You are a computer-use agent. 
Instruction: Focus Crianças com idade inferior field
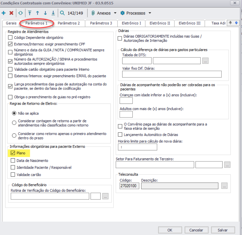pos(126,101)
